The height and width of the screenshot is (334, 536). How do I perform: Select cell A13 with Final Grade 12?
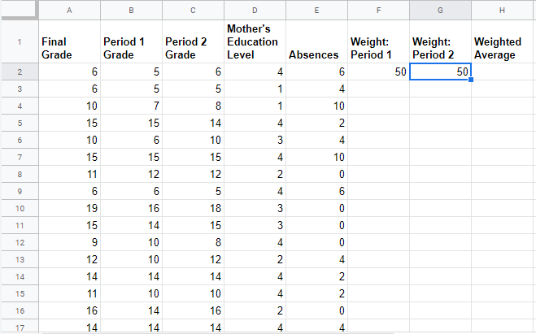pyautogui.click(x=69, y=259)
